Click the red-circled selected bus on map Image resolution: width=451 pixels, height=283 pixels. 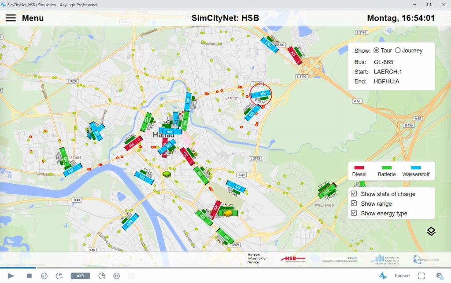[261, 94]
